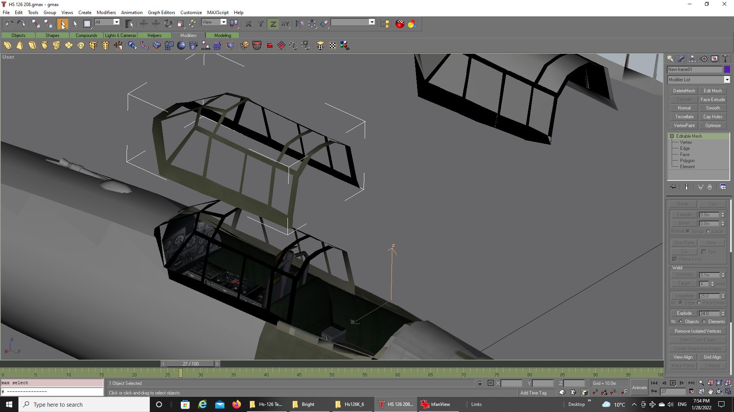Restrict transforms to the X axis
The width and height of the screenshot is (734, 412).
tap(248, 24)
